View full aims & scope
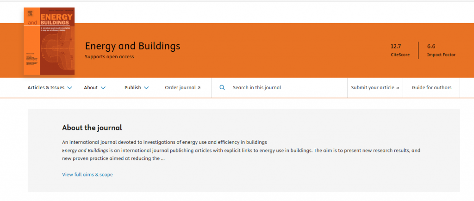The height and width of the screenshot is (201, 474). 87,175
